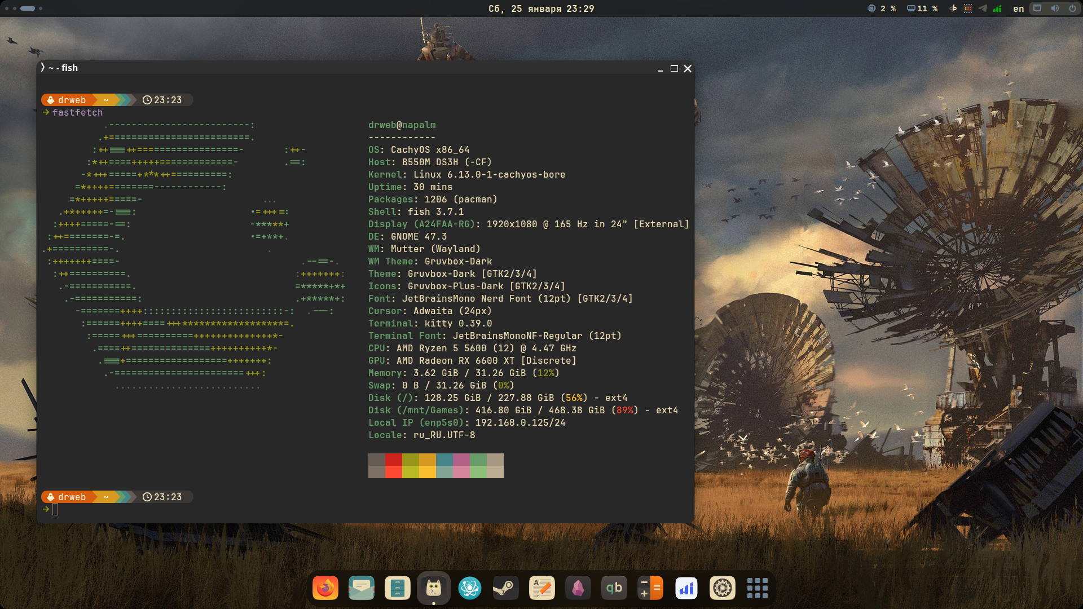Click the kitty terminal dock icon
This screenshot has height=609, width=1083.
point(434,588)
